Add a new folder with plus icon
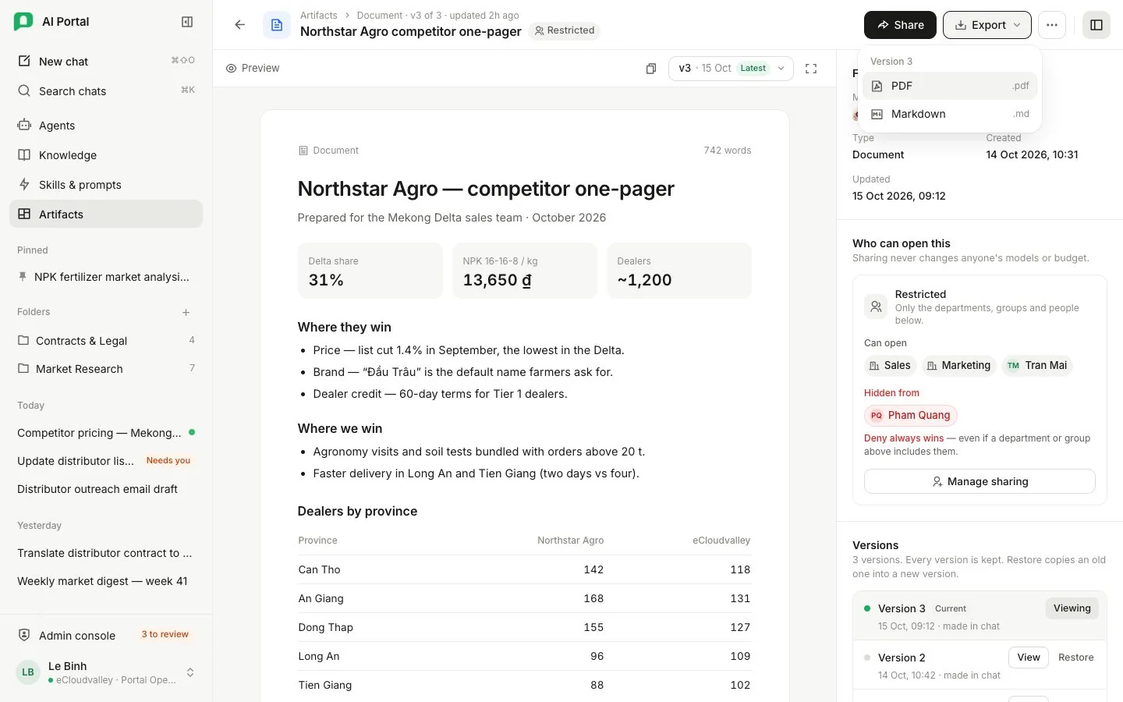The width and height of the screenshot is (1123, 702). [x=186, y=312]
